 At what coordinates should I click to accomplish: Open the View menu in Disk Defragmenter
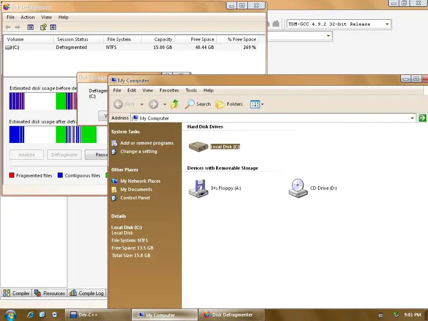[46, 17]
